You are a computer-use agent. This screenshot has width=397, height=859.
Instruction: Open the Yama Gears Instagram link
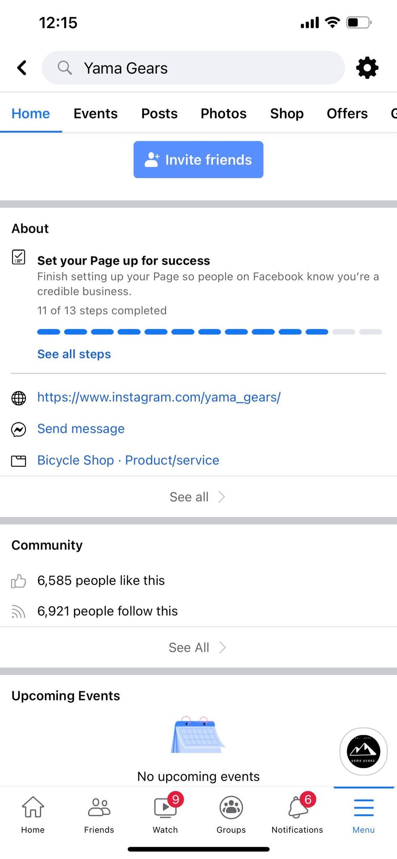(159, 397)
